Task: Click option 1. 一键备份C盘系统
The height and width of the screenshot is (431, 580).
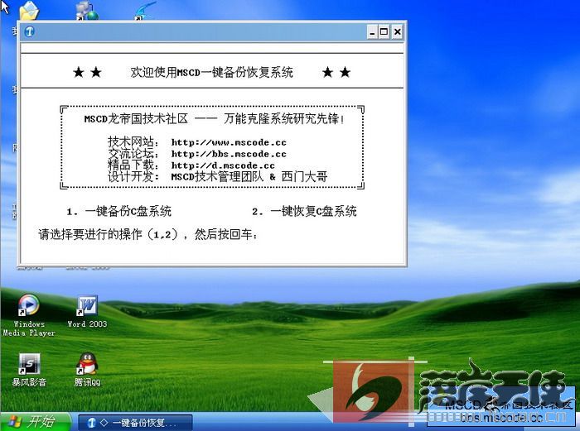Action: pyautogui.click(x=118, y=211)
